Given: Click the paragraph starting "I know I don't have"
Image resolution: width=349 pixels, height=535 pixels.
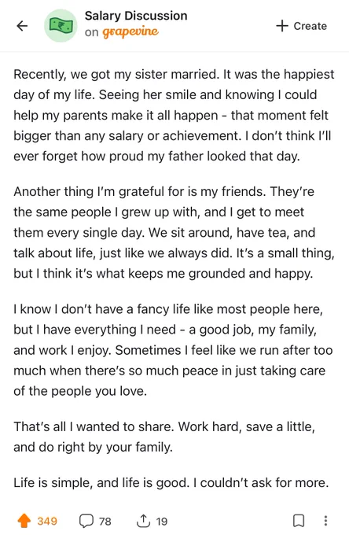Looking at the screenshot, I should tap(173, 350).
